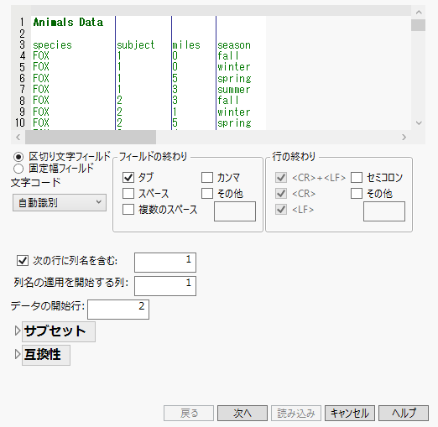Click the 'species' column header text
The height and width of the screenshot is (427, 438).
(52, 45)
